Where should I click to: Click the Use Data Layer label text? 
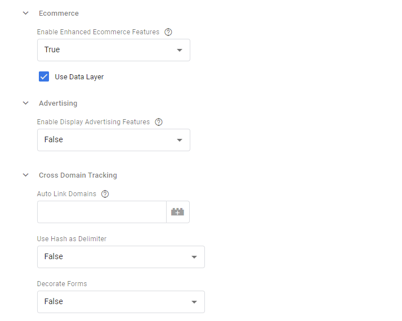click(79, 77)
